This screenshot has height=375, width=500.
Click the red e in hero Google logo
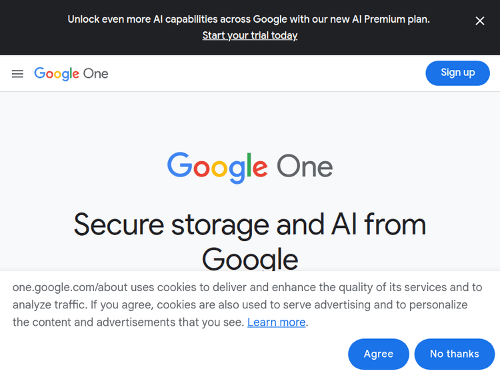[259, 168]
